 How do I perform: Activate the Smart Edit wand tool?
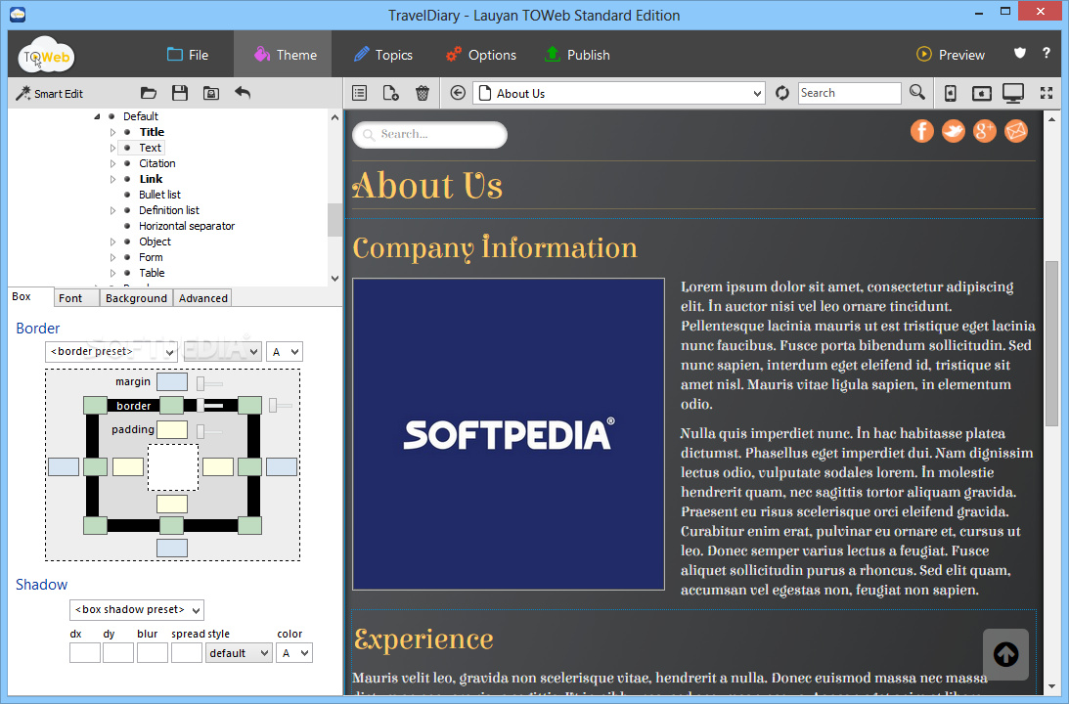coord(49,93)
